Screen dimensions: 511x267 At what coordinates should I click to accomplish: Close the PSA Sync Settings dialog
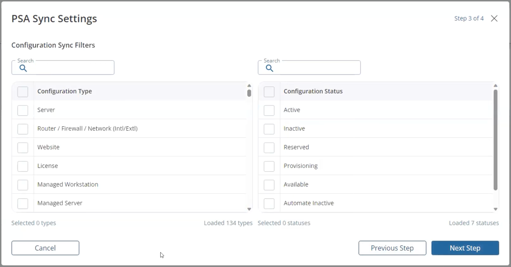(x=494, y=18)
